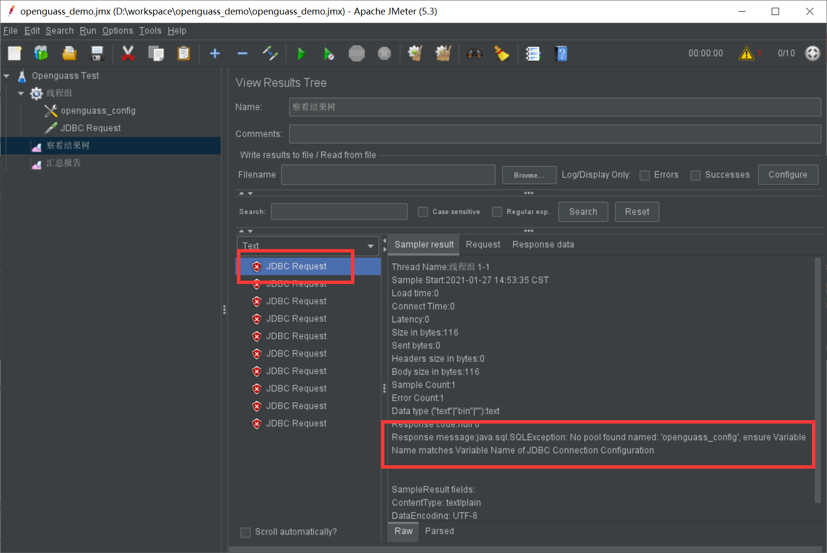Viewport: 827px width, 553px height.
Task: Click the Filename input field
Action: tap(388, 175)
